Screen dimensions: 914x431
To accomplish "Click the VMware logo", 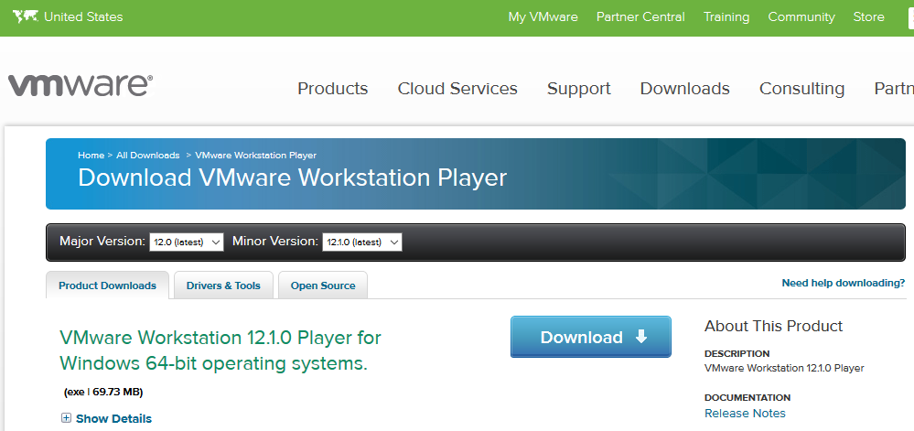I will [81, 85].
